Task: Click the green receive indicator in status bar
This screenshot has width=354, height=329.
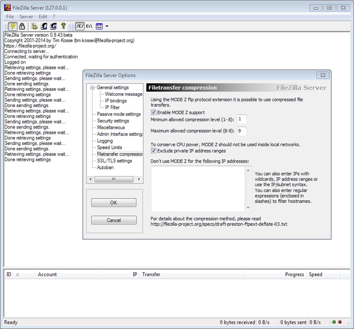Action: pos(334,322)
